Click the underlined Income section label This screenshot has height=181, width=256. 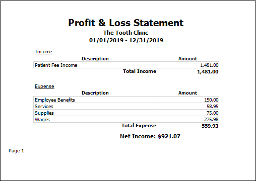click(44, 52)
